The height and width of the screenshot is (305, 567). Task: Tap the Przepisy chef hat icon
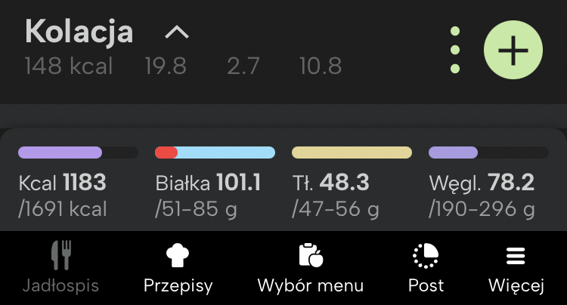click(178, 256)
